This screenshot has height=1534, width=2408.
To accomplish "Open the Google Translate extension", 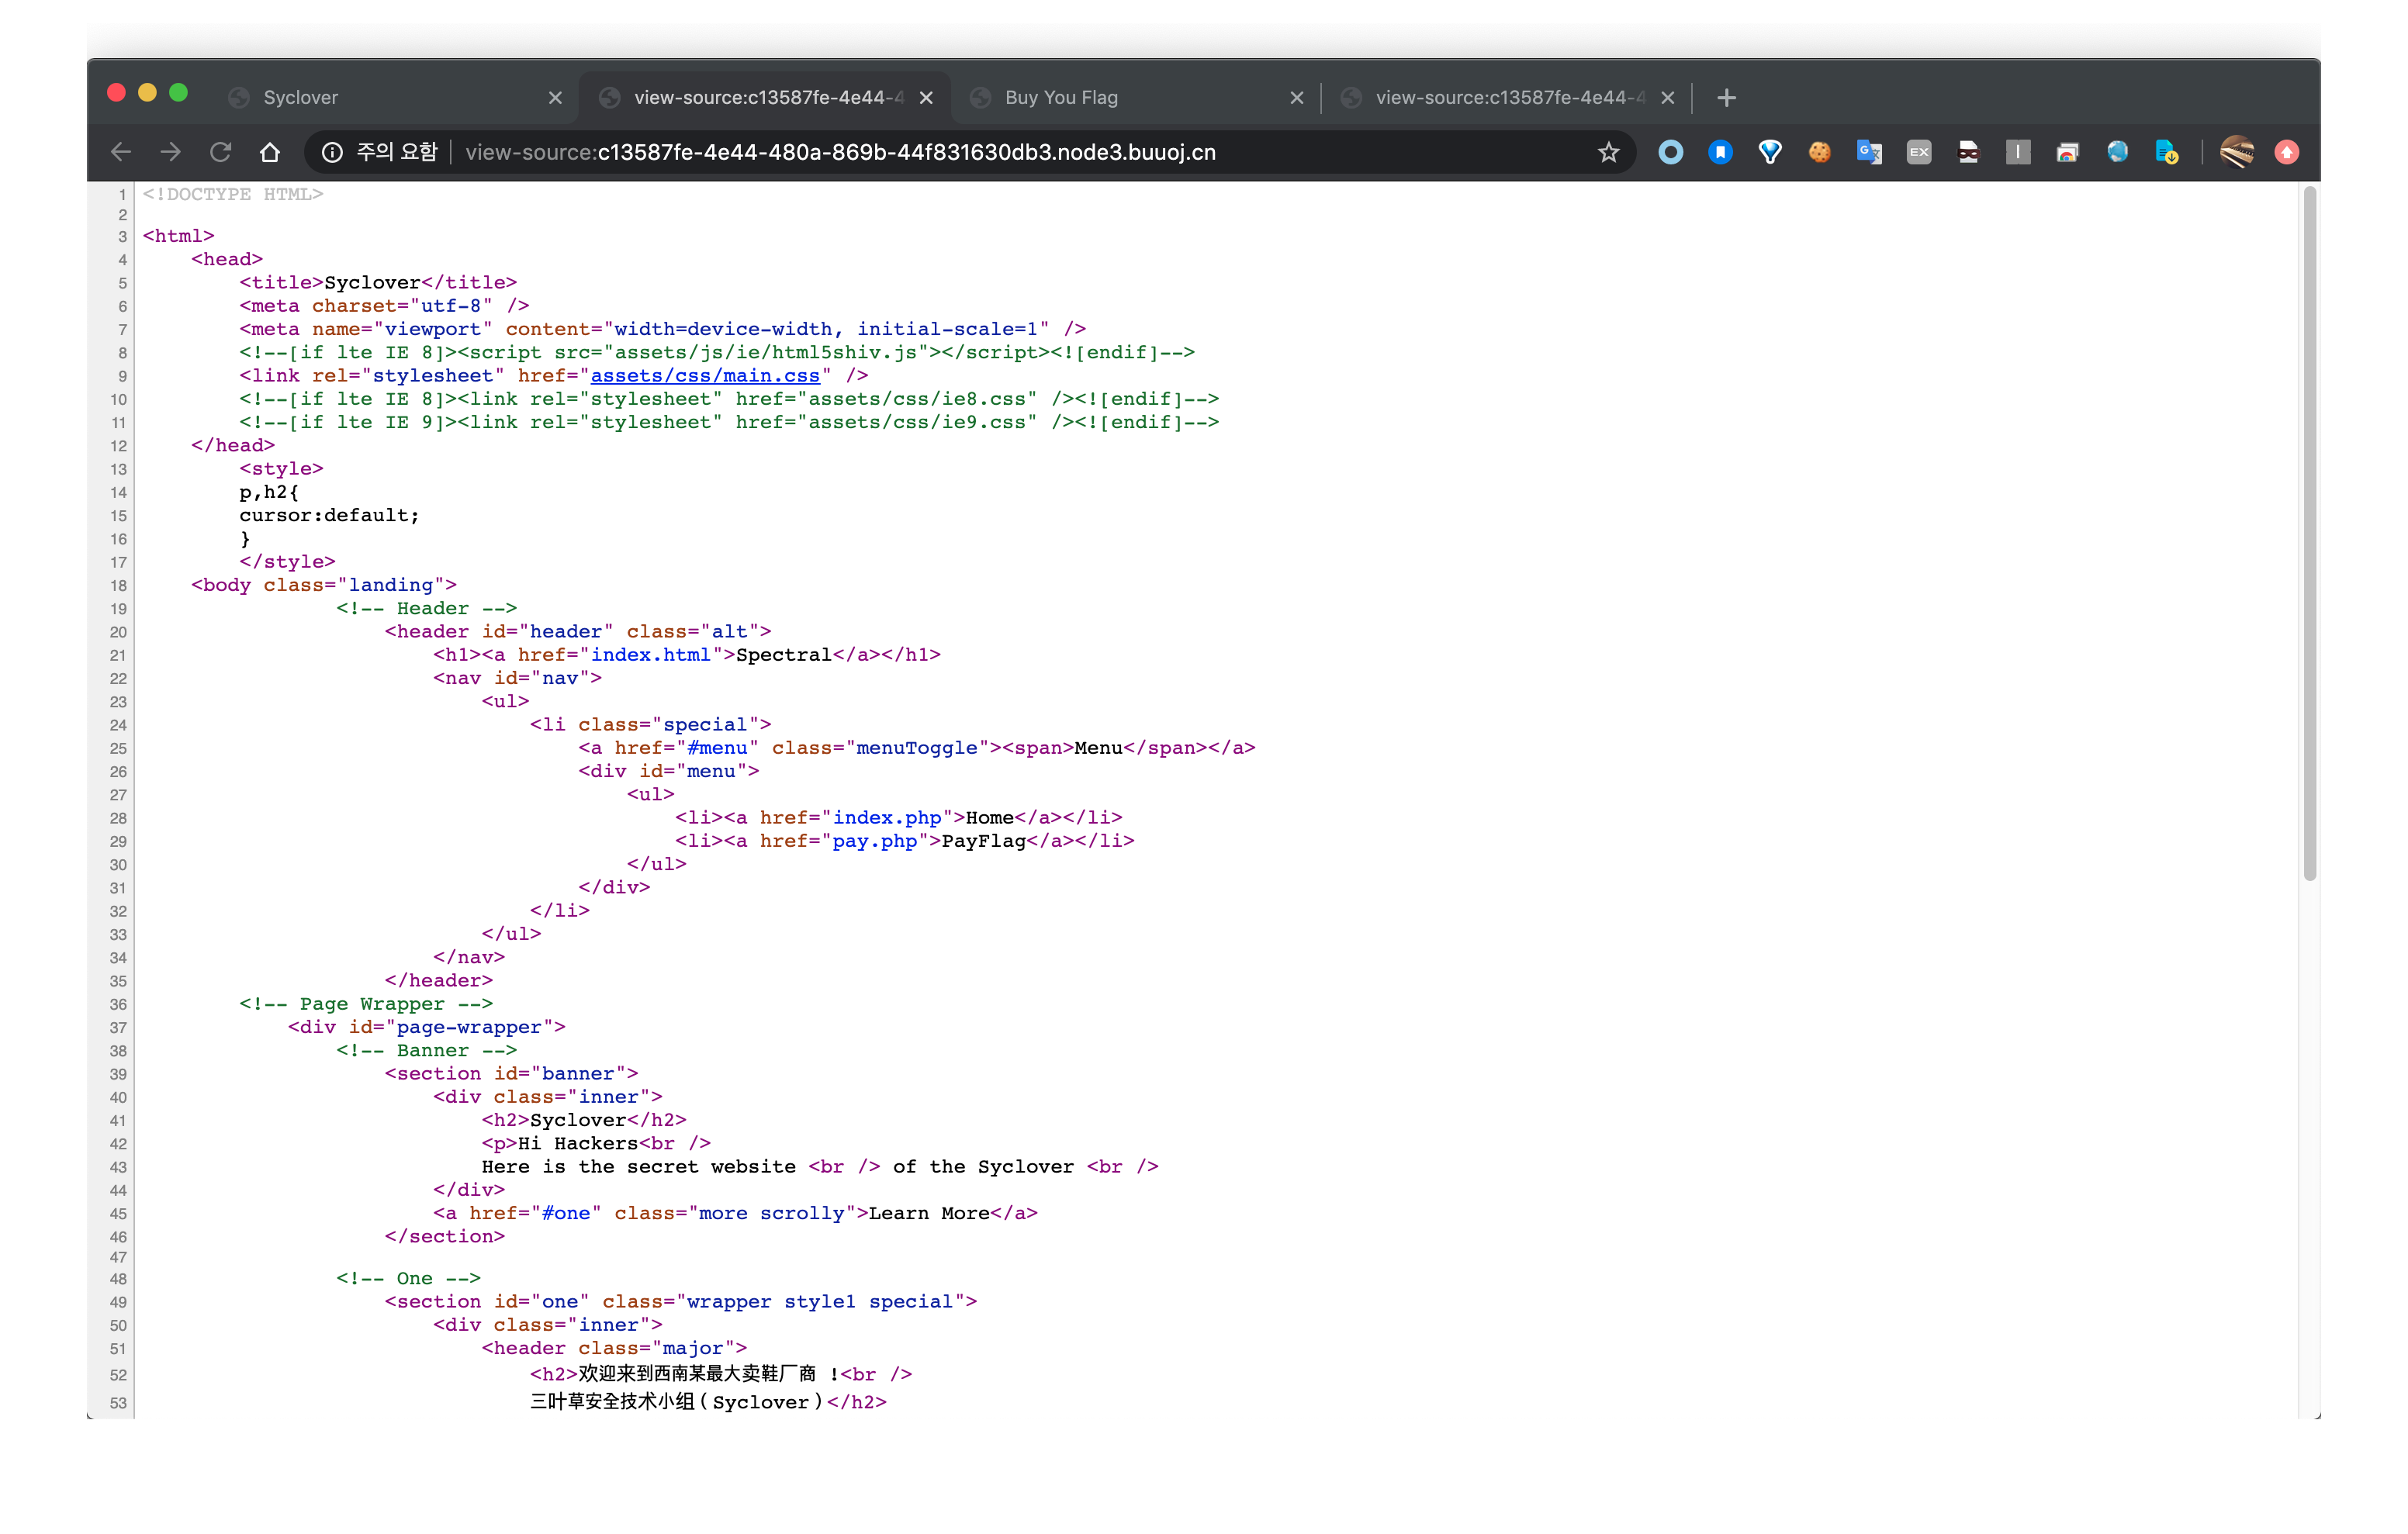I will tap(1869, 152).
